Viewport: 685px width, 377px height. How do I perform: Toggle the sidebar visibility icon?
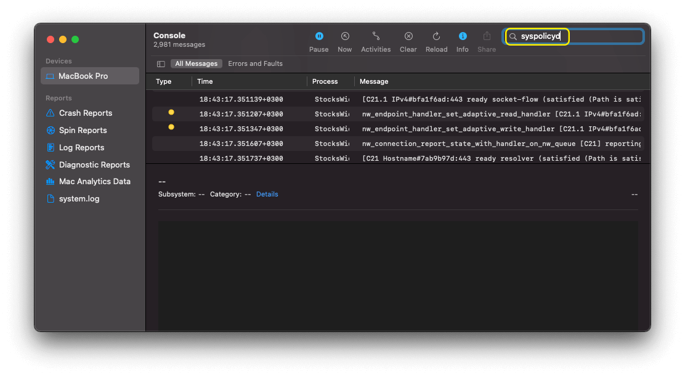pos(161,64)
